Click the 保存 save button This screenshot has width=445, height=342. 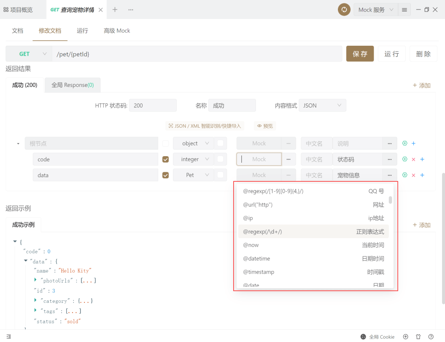tap(360, 54)
